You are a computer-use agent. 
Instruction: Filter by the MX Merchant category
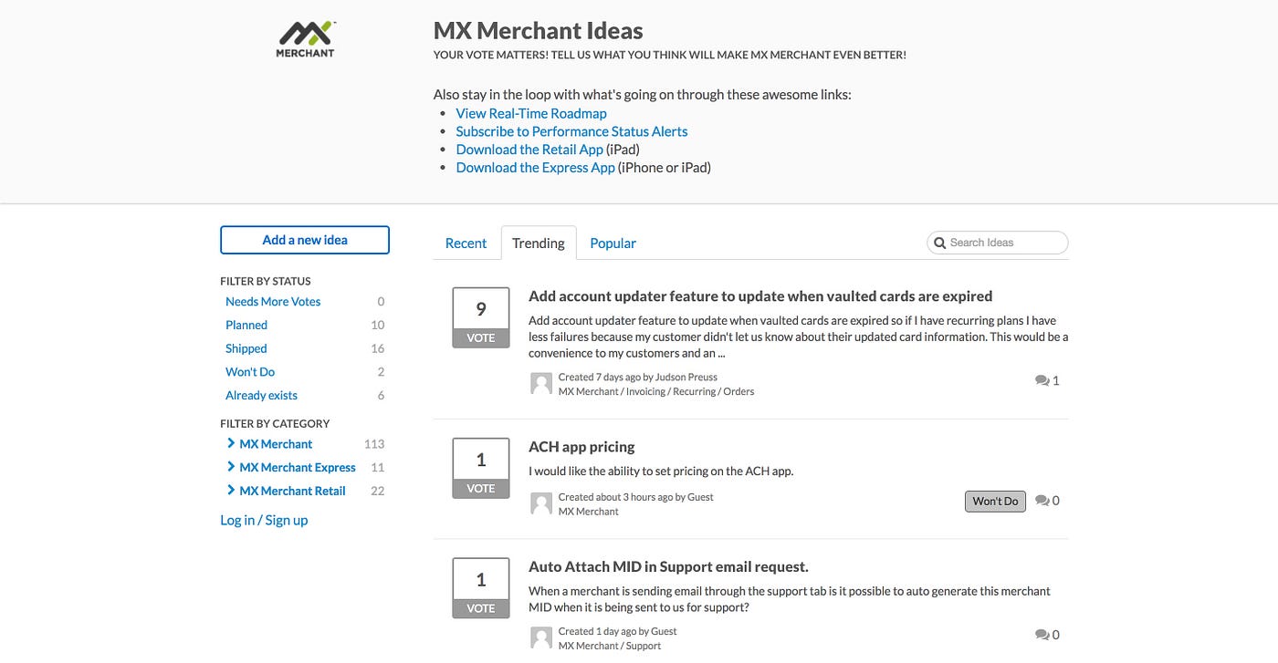276,444
